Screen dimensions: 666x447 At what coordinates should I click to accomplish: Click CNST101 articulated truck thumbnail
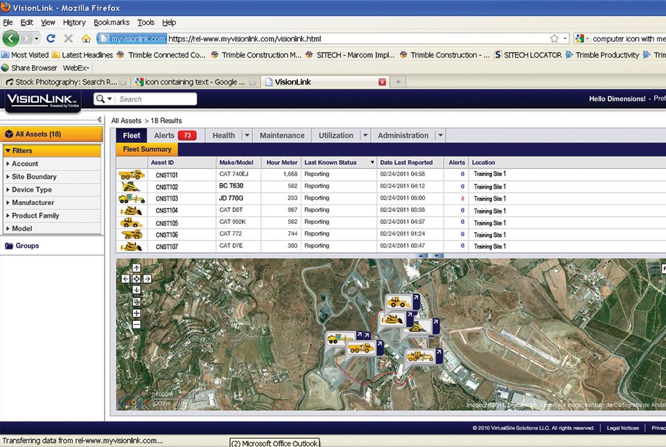pos(132,174)
